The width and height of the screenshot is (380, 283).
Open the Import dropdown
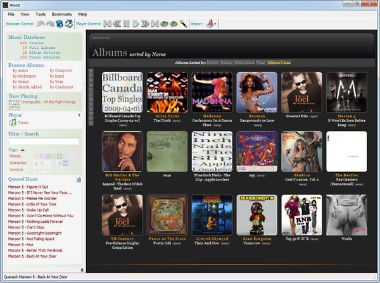pyautogui.click(x=213, y=24)
